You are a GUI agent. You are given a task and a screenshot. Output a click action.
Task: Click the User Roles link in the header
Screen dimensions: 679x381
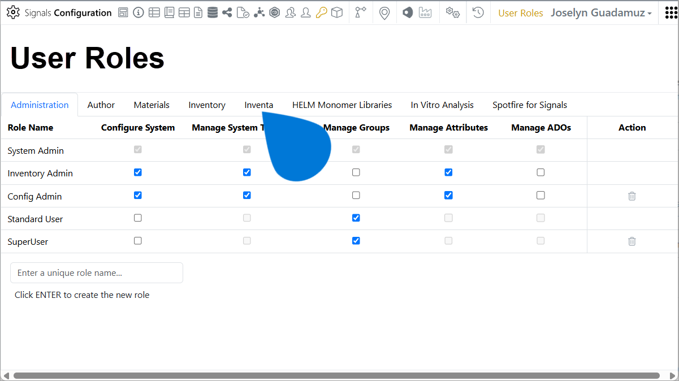(520, 12)
